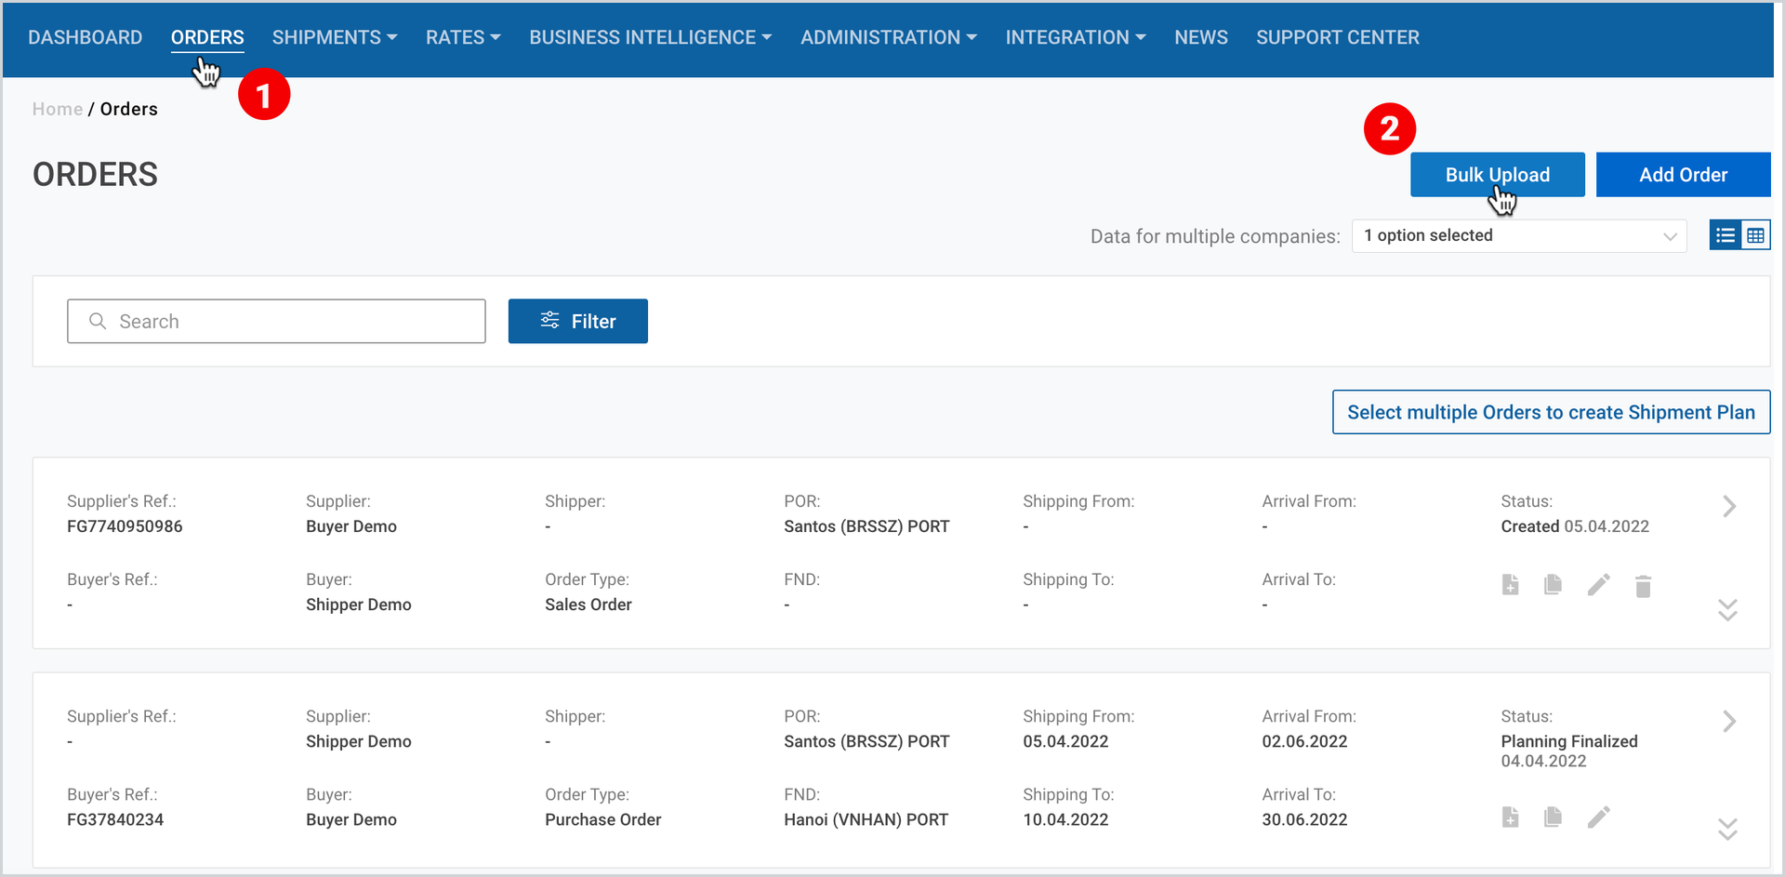Click Planning Finalized status text
This screenshot has width=1785, height=877.
pos(1569,741)
